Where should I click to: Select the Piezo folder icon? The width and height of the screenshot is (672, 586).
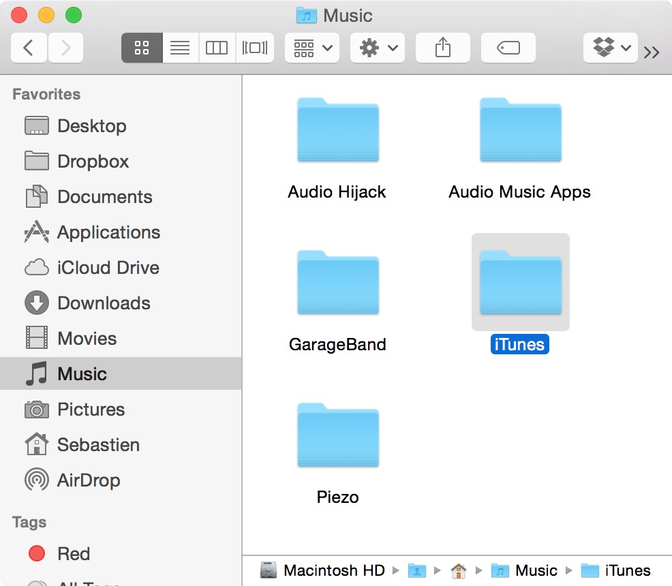(338, 435)
